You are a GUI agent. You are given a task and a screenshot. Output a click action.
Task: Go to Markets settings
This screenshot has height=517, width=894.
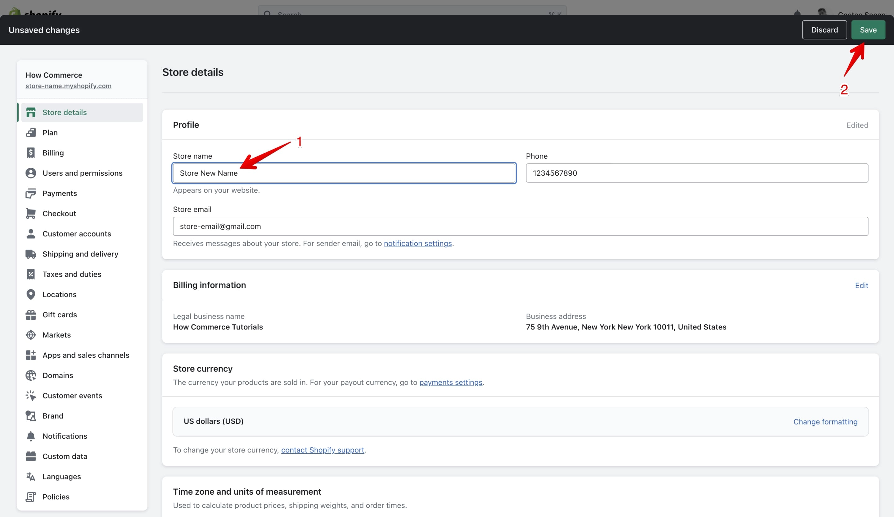click(82, 335)
